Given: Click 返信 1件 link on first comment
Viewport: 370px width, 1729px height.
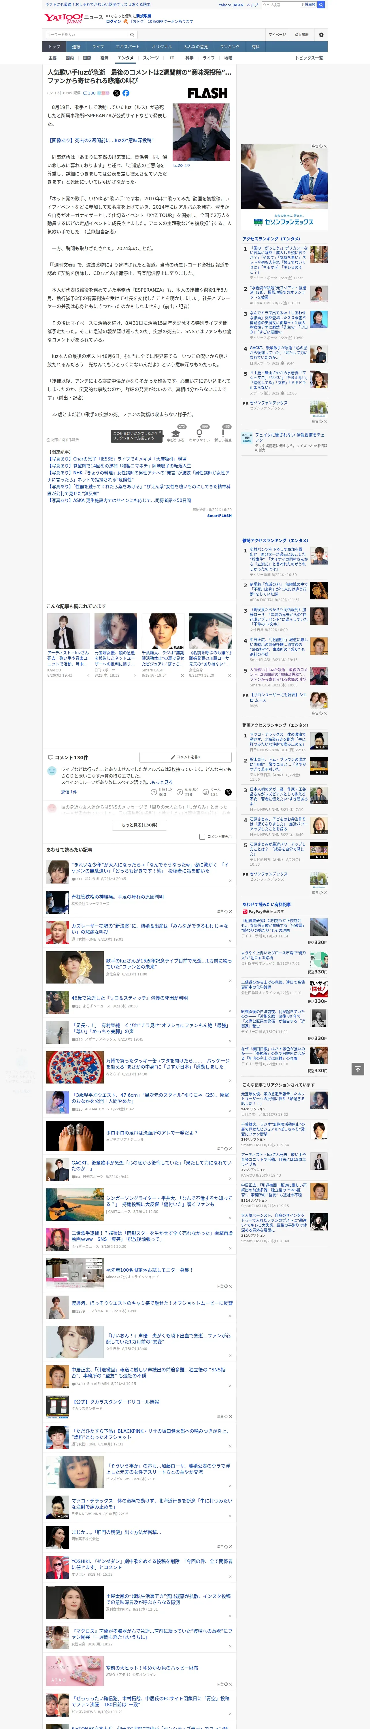Looking at the screenshot, I should [69, 792].
